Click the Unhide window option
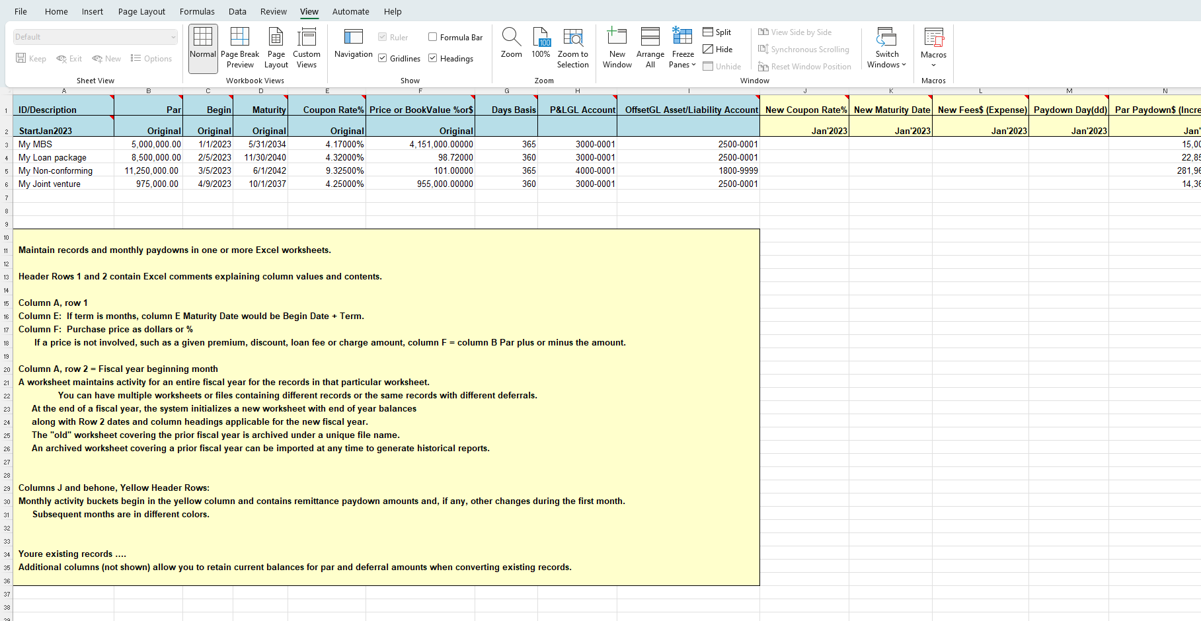Image resolution: width=1201 pixels, height=621 pixels. [722, 67]
